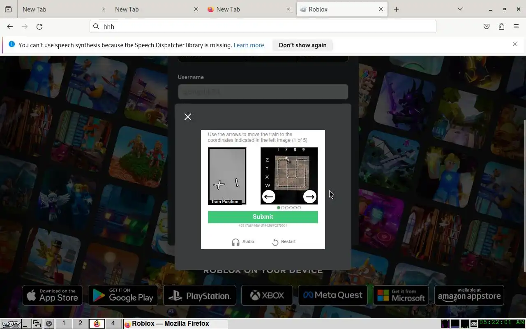The height and width of the screenshot is (329, 526).
Task: Click the taskbar clock
Action: 502,324
